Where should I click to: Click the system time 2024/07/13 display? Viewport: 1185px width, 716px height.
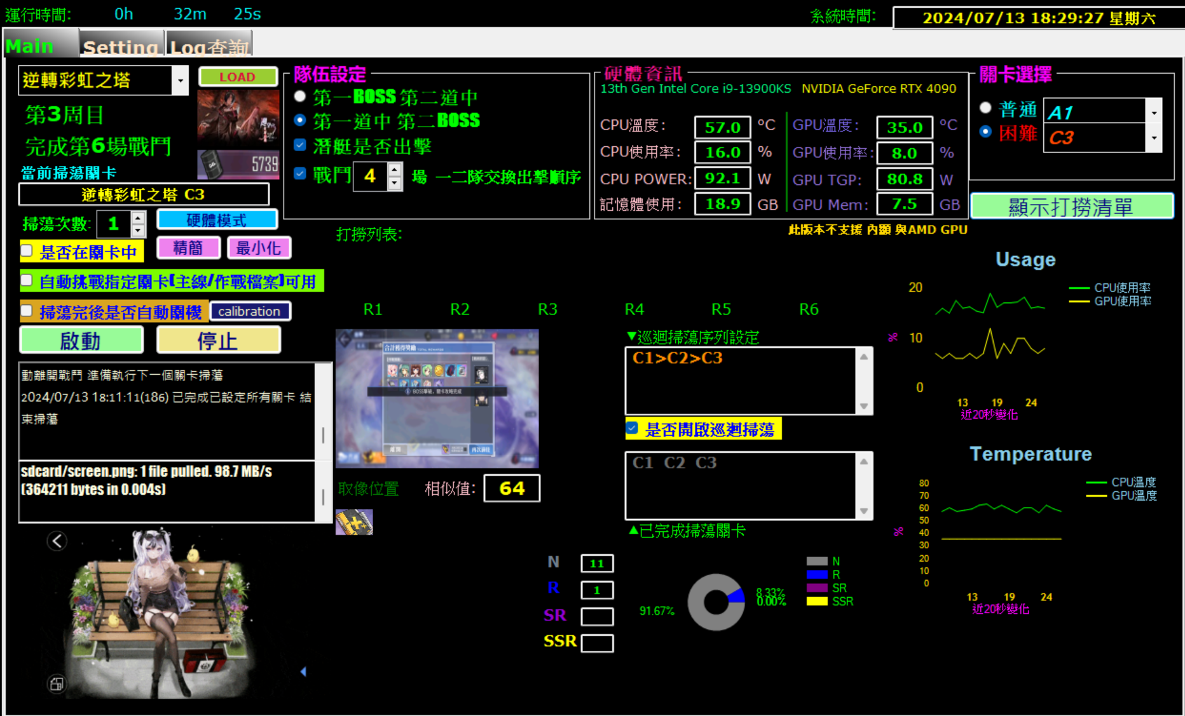point(1039,18)
